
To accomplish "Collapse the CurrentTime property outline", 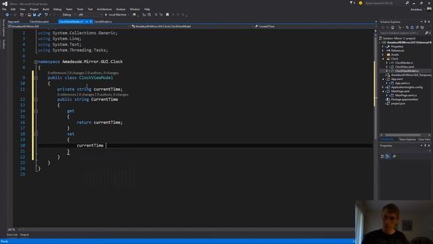I will pos(36,100).
